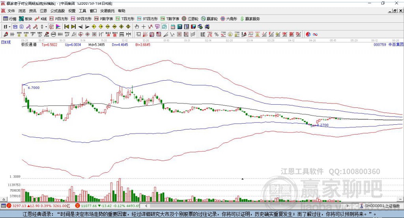Click the 行情 quotes toolbar button
Screen dimensions: 404x218
coord(10,19)
